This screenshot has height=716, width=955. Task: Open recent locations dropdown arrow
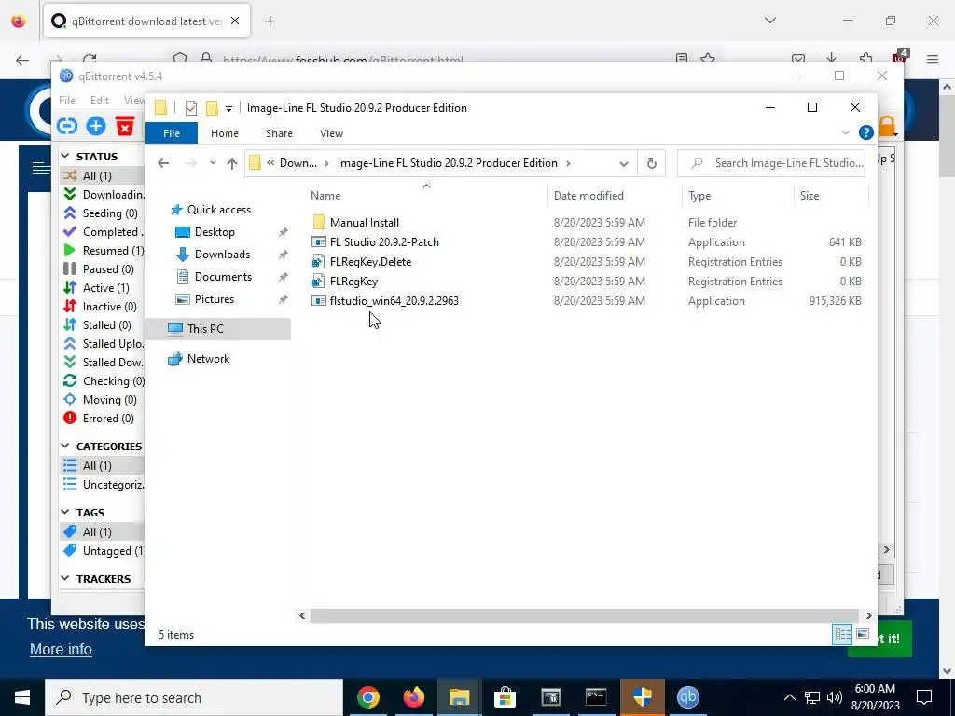[x=213, y=163]
